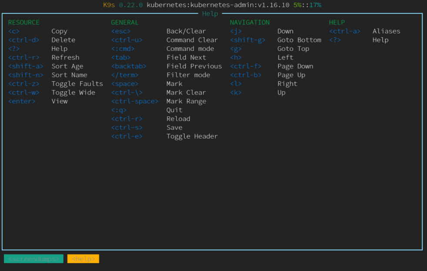Click the <ctrl-w> Toggle Wide entry
This screenshot has width=427, height=271.
pos(24,93)
